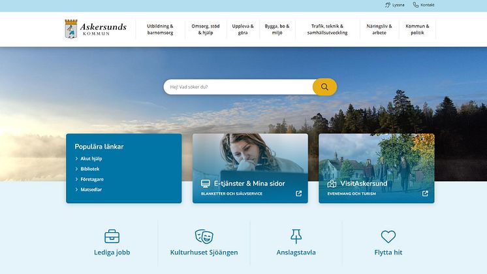487x274 pixels.
Task: Click the Hej! Vad söker du search field
Action: (238, 87)
